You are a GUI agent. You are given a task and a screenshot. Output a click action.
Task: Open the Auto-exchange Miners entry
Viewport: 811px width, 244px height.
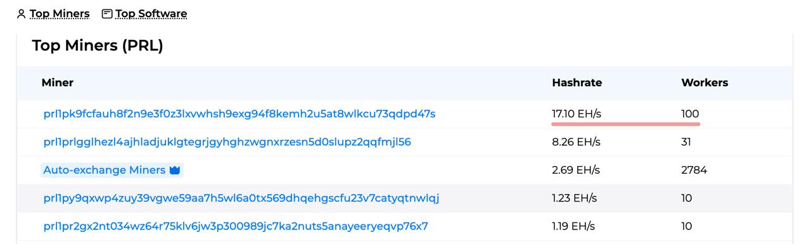pyautogui.click(x=104, y=170)
